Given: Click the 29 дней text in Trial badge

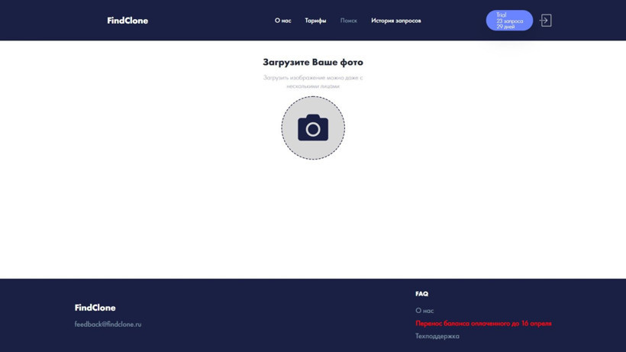Looking at the screenshot, I should coord(505,27).
